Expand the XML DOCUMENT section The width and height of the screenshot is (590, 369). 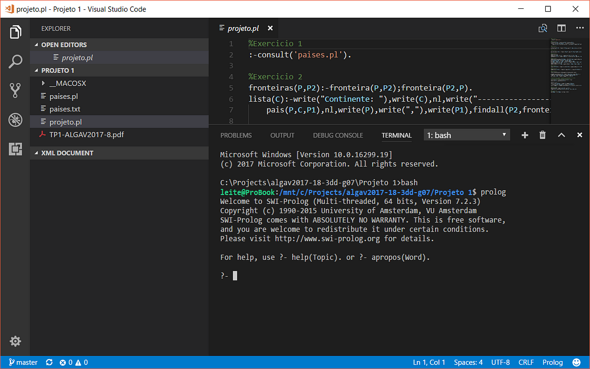(67, 153)
